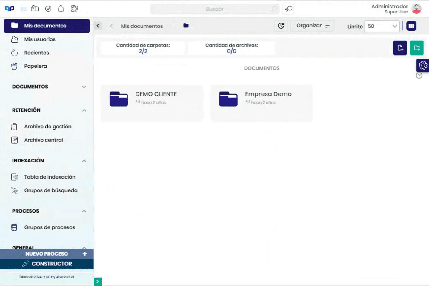Image resolution: width=429 pixels, height=286 pixels.
Task: Open the notifications bell icon
Action: (x=61, y=9)
